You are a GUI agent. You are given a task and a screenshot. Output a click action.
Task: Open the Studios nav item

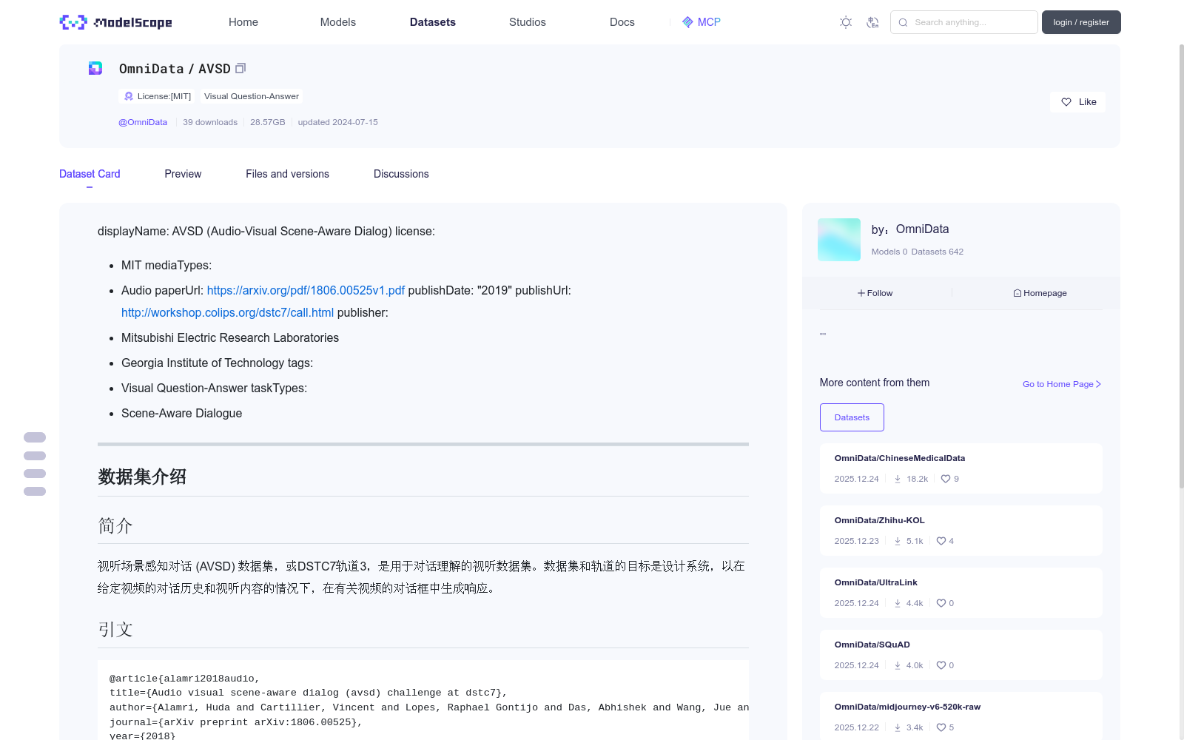(x=528, y=22)
